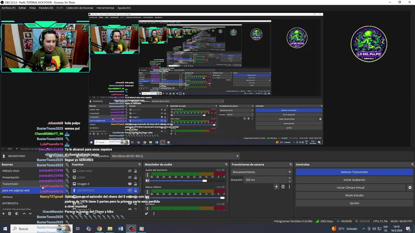The image size is (415, 233).
Task: Undock the Mezclador de audio panel
Action: (x=226, y=164)
